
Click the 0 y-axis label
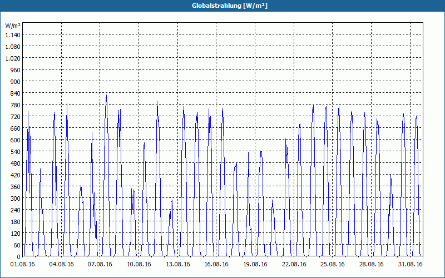coord(19,257)
